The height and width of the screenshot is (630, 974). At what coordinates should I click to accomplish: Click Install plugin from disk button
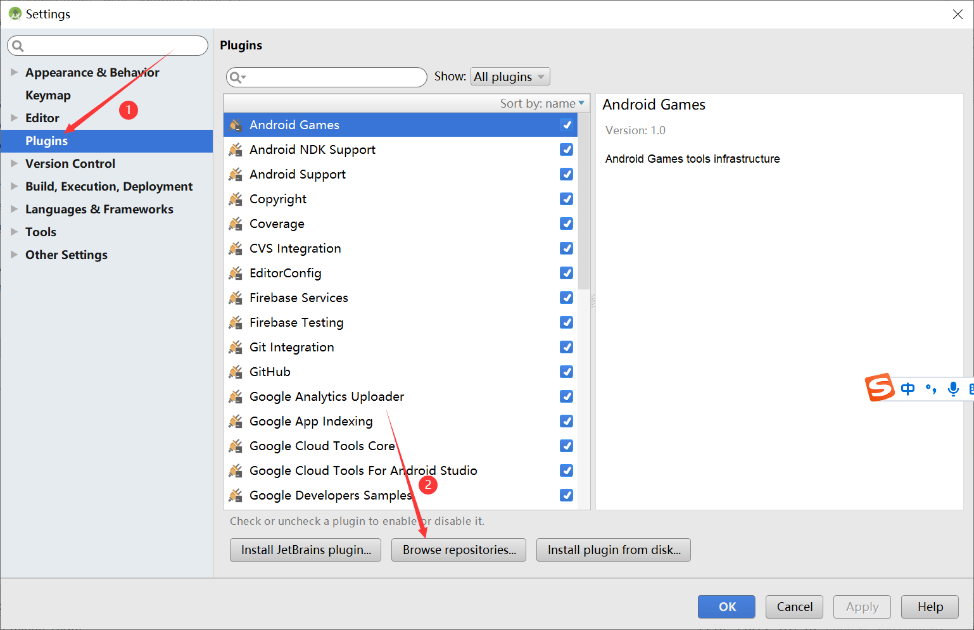coord(614,550)
